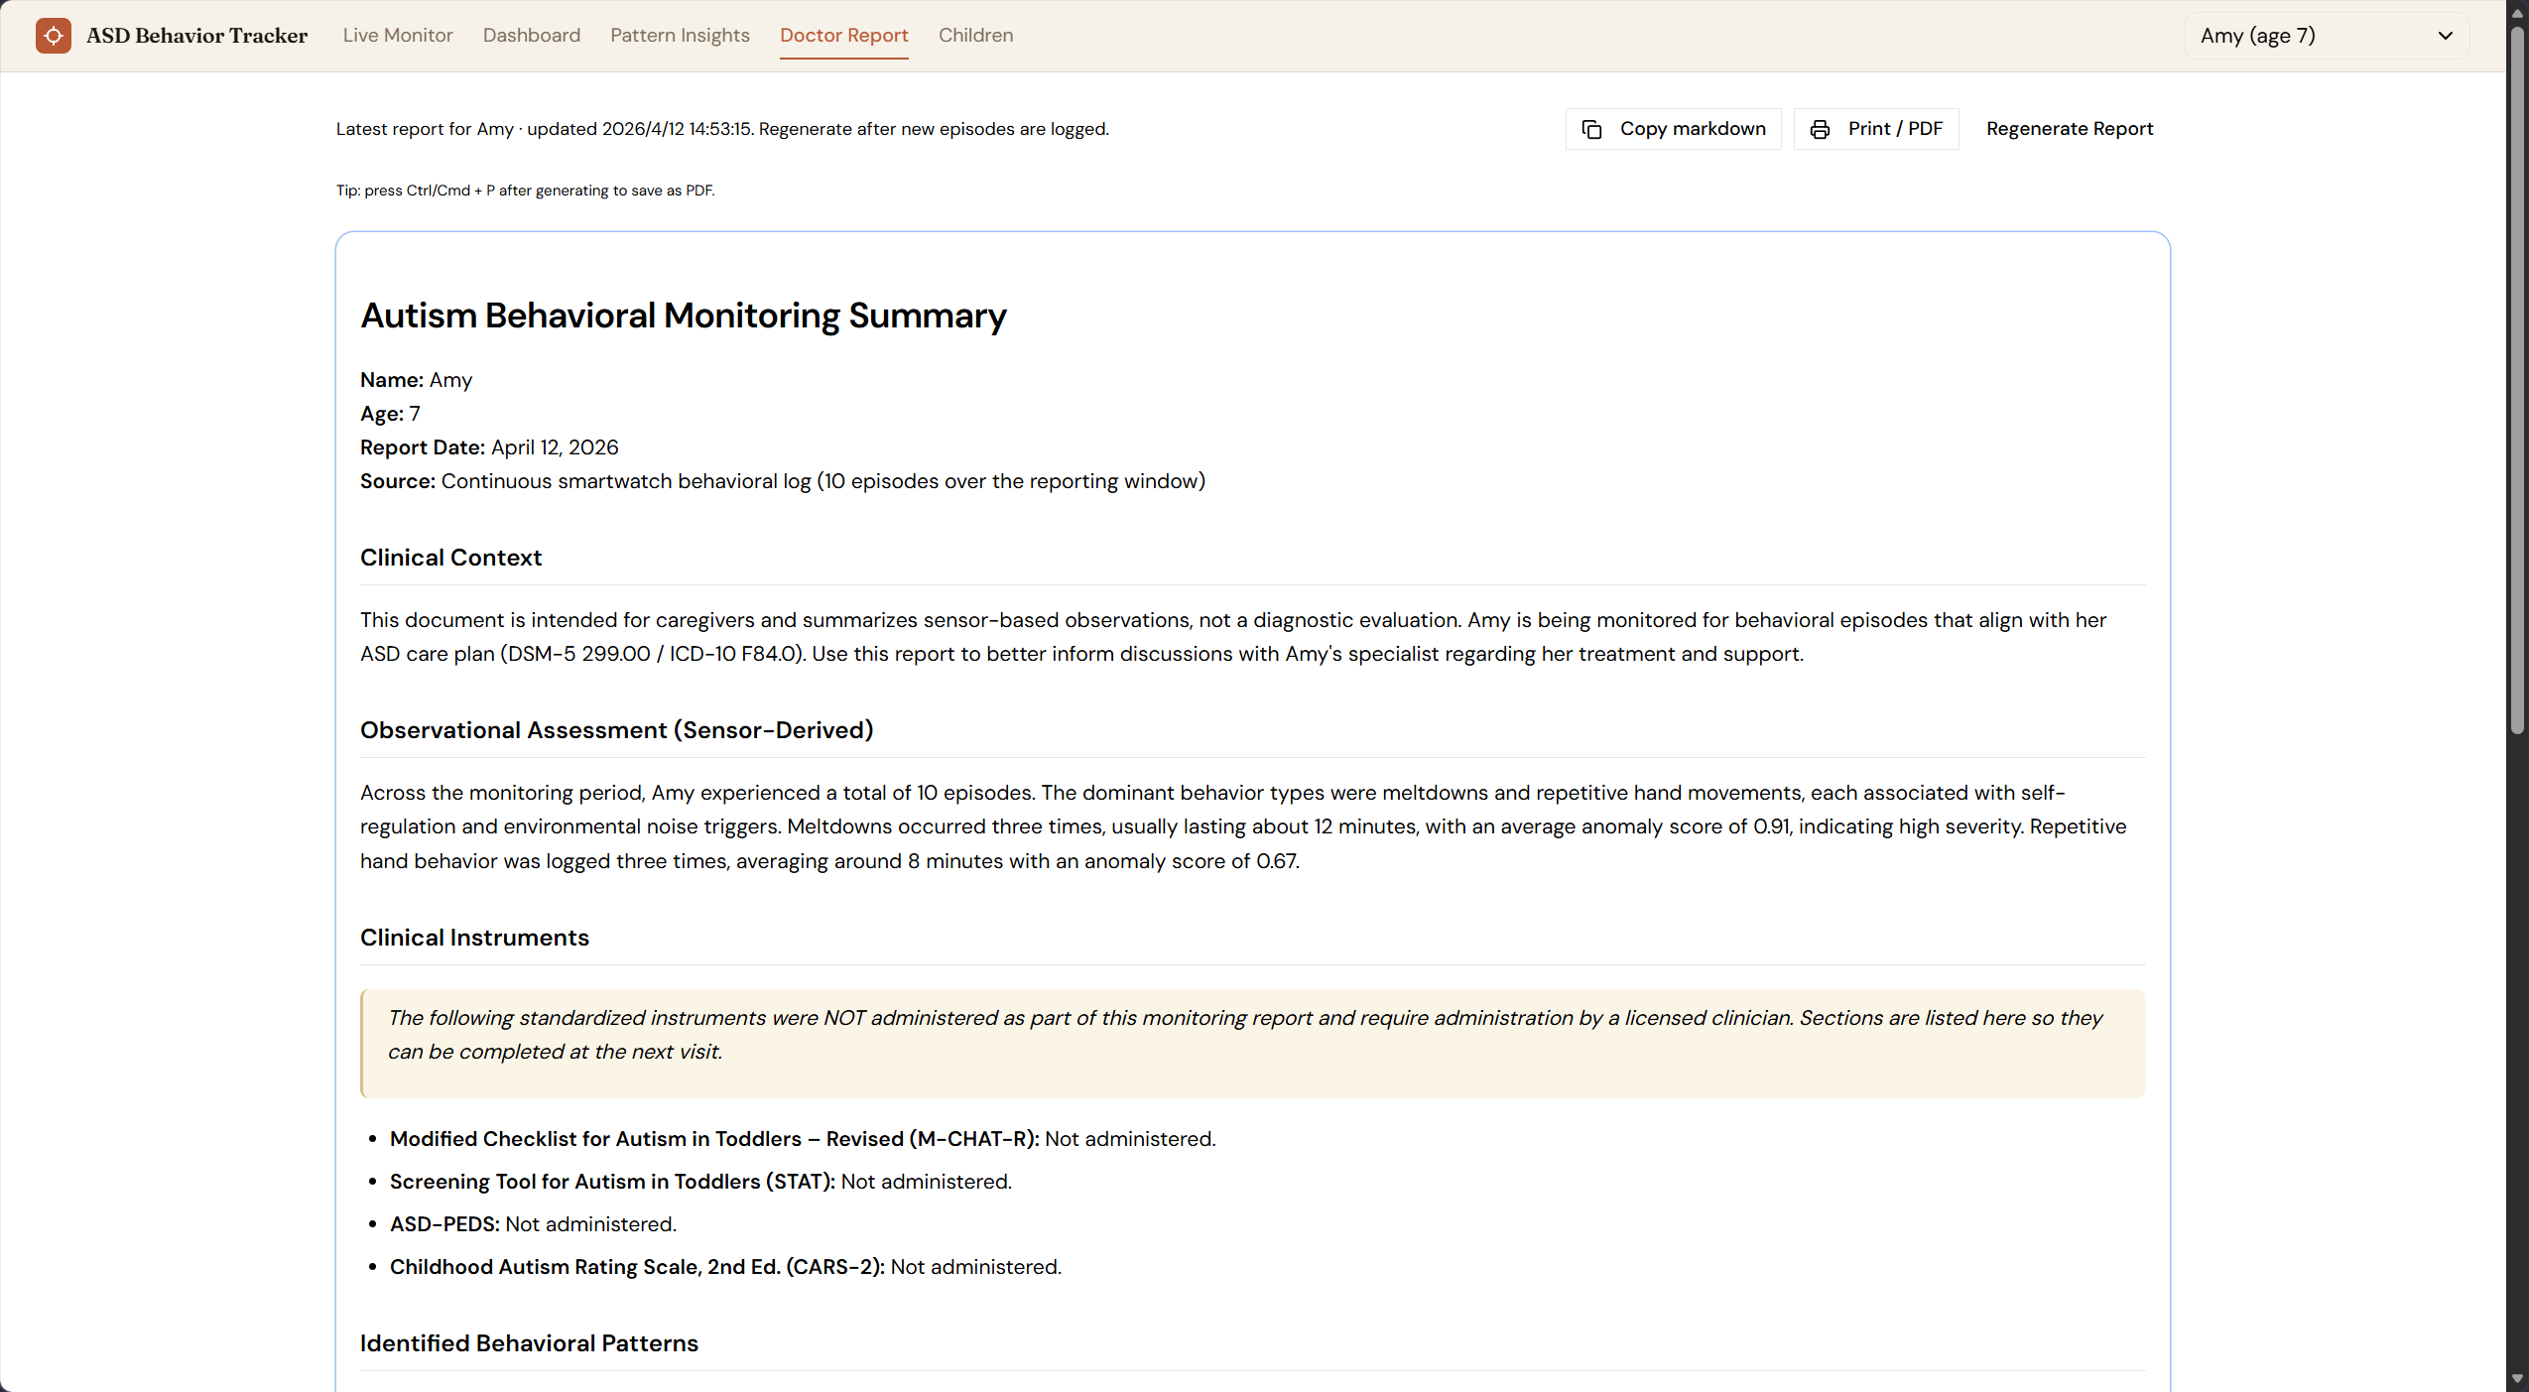Switch to the Live Monitor tab
The width and height of the screenshot is (2529, 1392).
point(397,36)
